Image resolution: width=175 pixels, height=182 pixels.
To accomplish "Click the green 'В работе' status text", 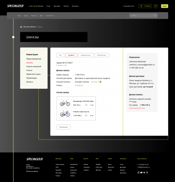I will (x=79, y=85).
